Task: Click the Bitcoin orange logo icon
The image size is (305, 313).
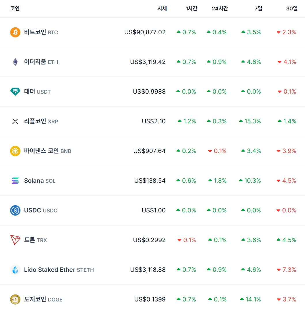Action: pyautogui.click(x=15, y=32)
